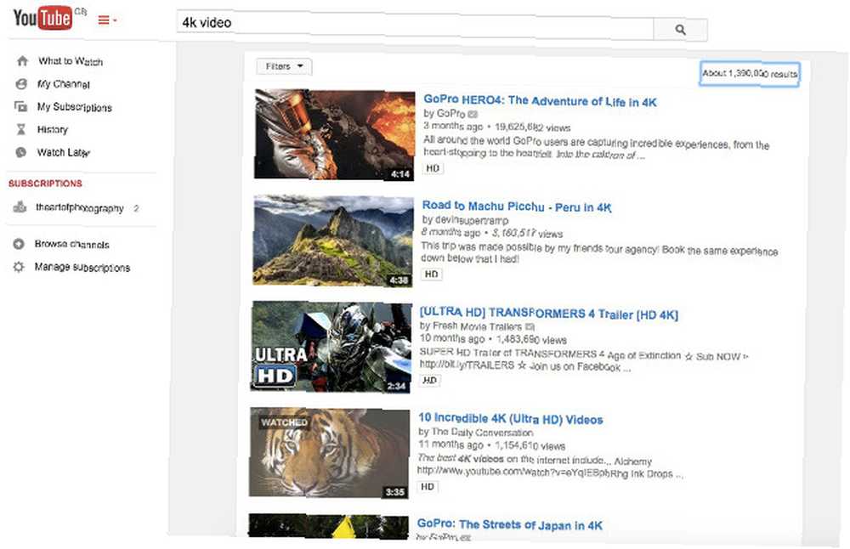Open Machu Picchu video thumbnail
This screenshot has height=549, width=850.
pos(333,241)
